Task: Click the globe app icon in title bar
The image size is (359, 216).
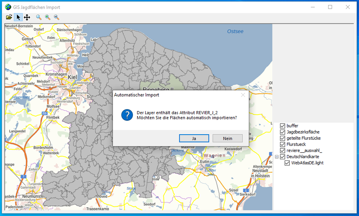Action: point(8,7)
